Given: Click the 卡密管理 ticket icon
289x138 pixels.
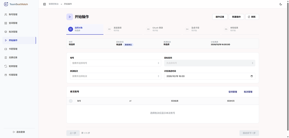Looking at the screenshot, I should tap(6, 49).
